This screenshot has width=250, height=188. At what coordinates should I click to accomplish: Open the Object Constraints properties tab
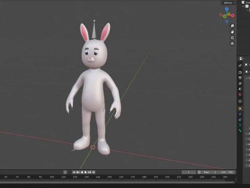click(240, 120)
